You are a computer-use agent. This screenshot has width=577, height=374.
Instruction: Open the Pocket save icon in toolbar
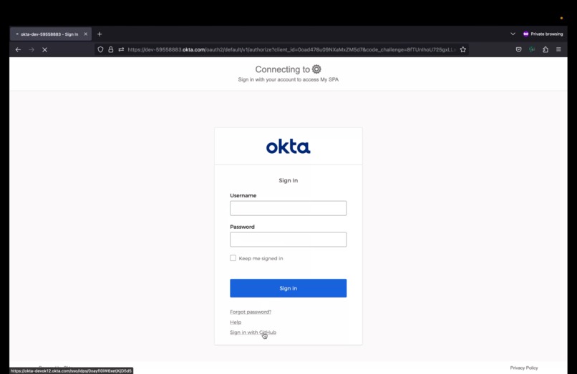(518, 49)
